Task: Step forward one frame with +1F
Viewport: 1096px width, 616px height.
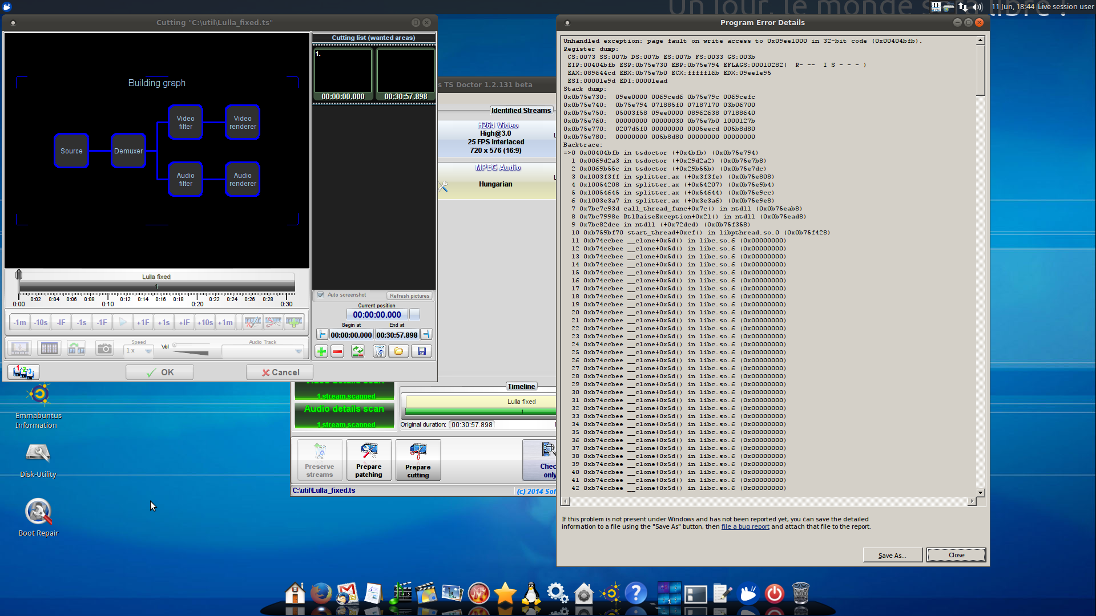Action: [x=143, y=322]
